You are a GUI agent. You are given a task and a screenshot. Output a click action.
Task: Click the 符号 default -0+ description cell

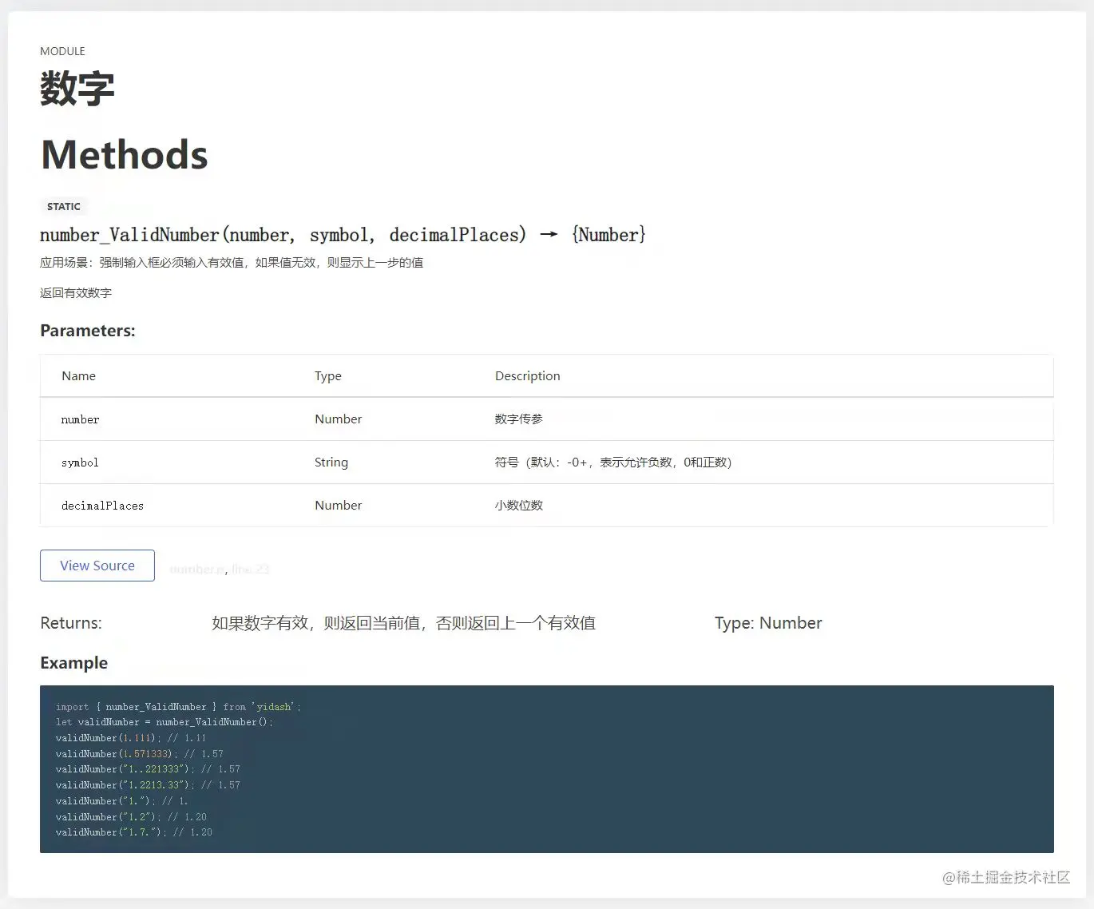pos(613,462)
